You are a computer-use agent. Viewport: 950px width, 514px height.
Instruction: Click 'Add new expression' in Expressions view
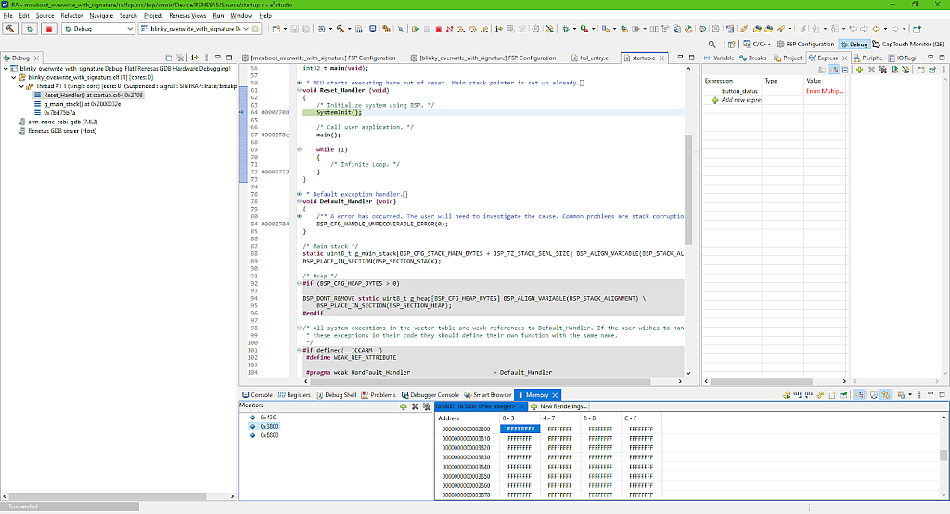(x=741, y=99)
